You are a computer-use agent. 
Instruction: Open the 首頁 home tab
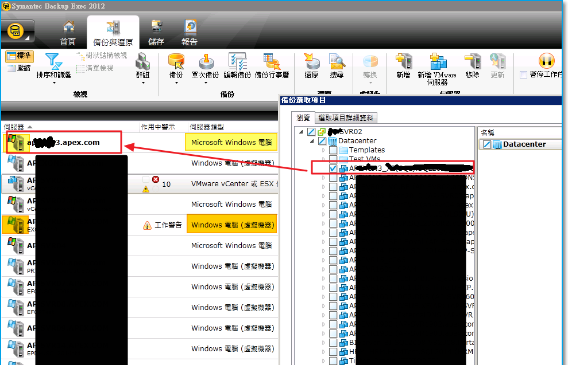click(x=68, y=33)
